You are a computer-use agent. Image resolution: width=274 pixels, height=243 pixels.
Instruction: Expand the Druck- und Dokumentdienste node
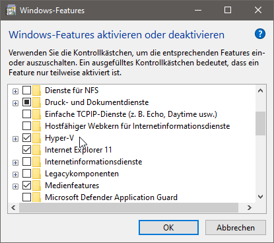tap(15, 103)
